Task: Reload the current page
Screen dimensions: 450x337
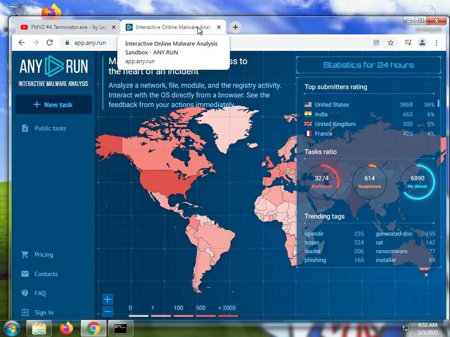Action: [50, 43]
